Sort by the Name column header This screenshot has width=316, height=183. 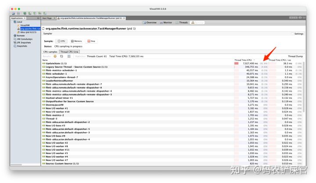click(x=45, y=60)
